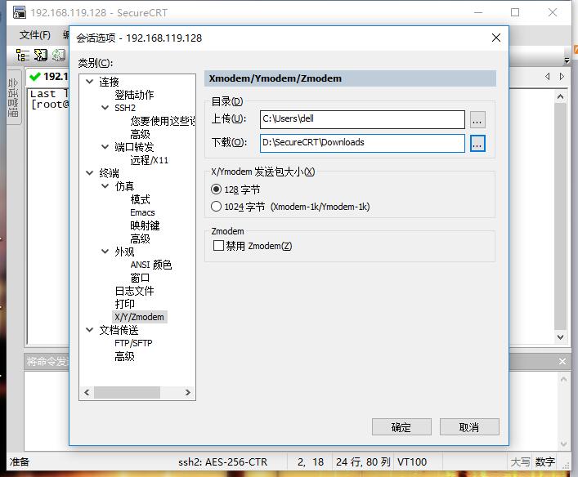Click the VT100 status bar entry
The height and width of the screenshot is (477, 578).
tap(412, 462)
